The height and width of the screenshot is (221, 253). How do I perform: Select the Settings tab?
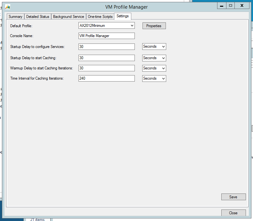pos(123,16)
